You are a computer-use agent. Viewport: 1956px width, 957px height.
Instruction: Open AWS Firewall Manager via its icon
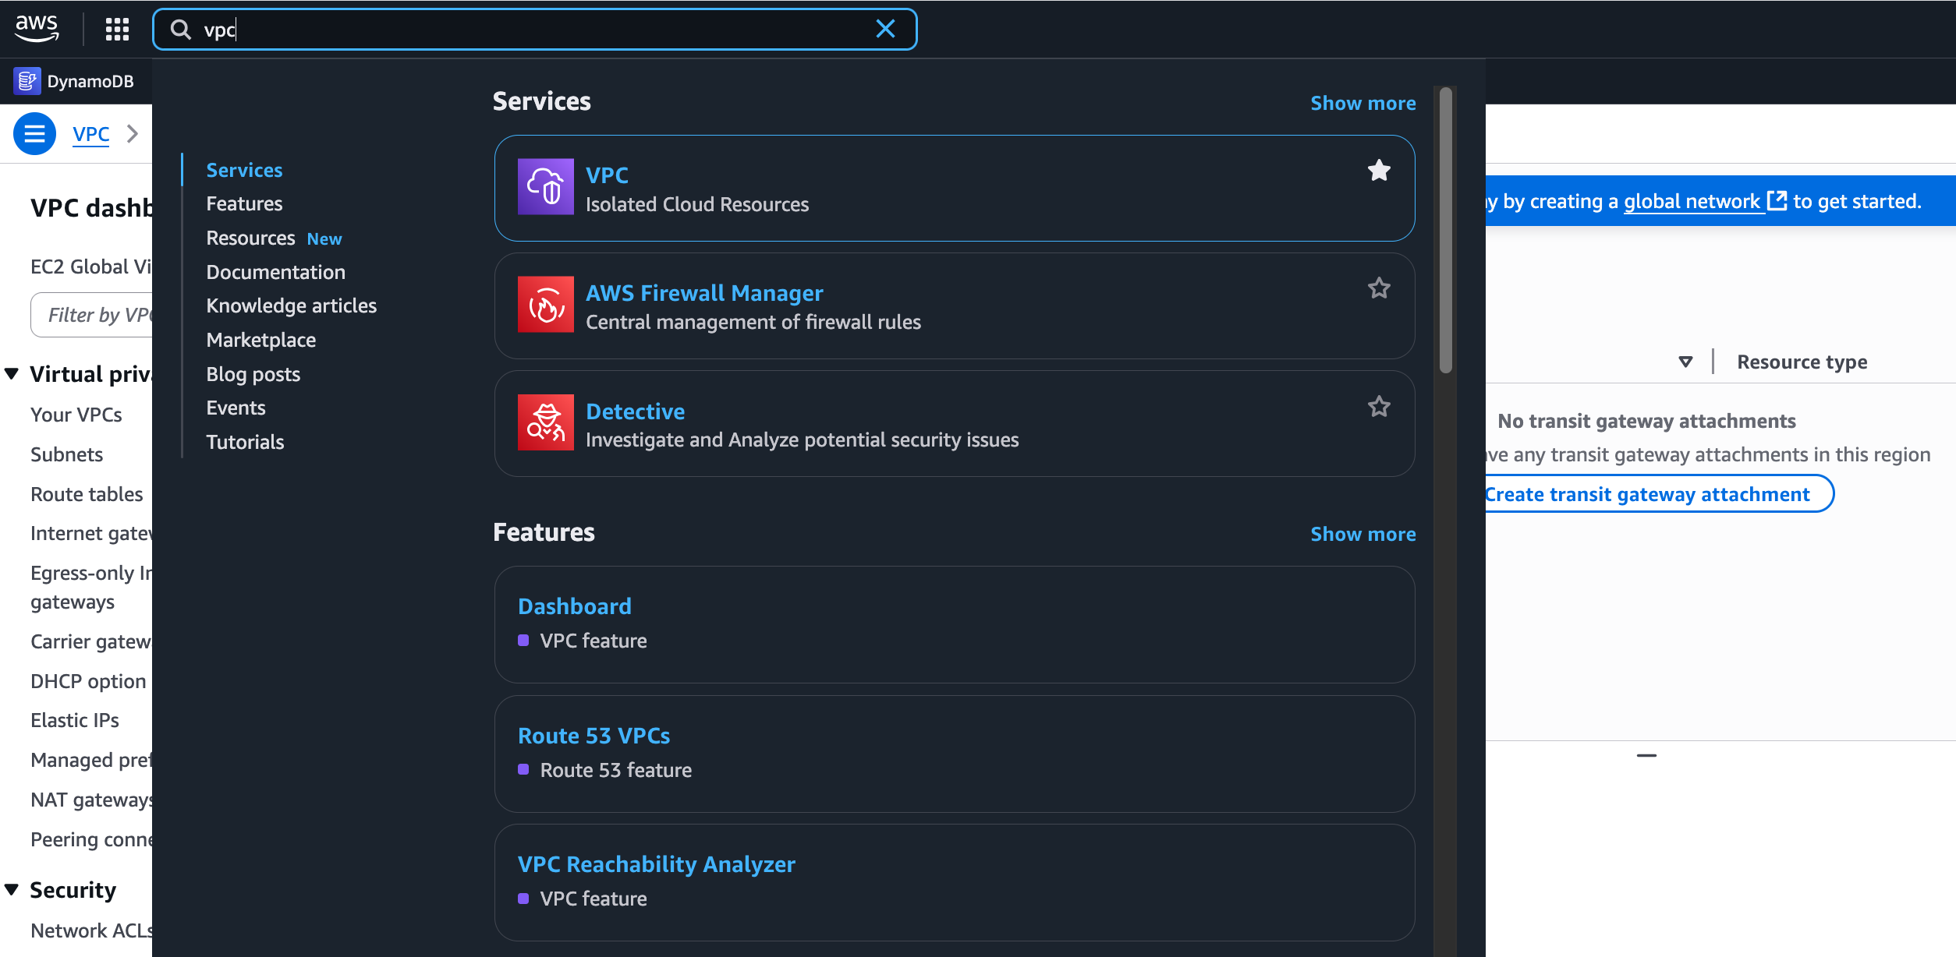[x=546, y=305]
